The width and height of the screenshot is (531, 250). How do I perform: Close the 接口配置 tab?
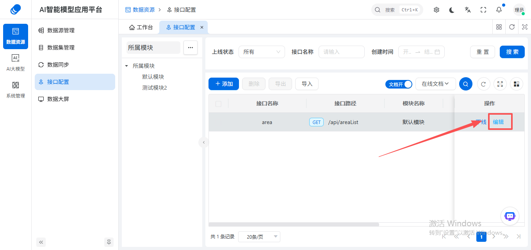(x=202, y=27)
